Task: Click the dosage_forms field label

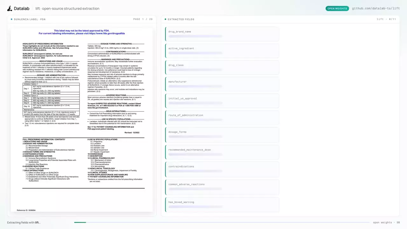Action: (x=177, y=132)
